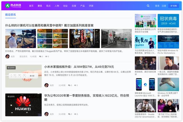Select 观点 in the top navigation
Image resolution: width=183 pixels, height=122 pixels.
tap(48, 6)
